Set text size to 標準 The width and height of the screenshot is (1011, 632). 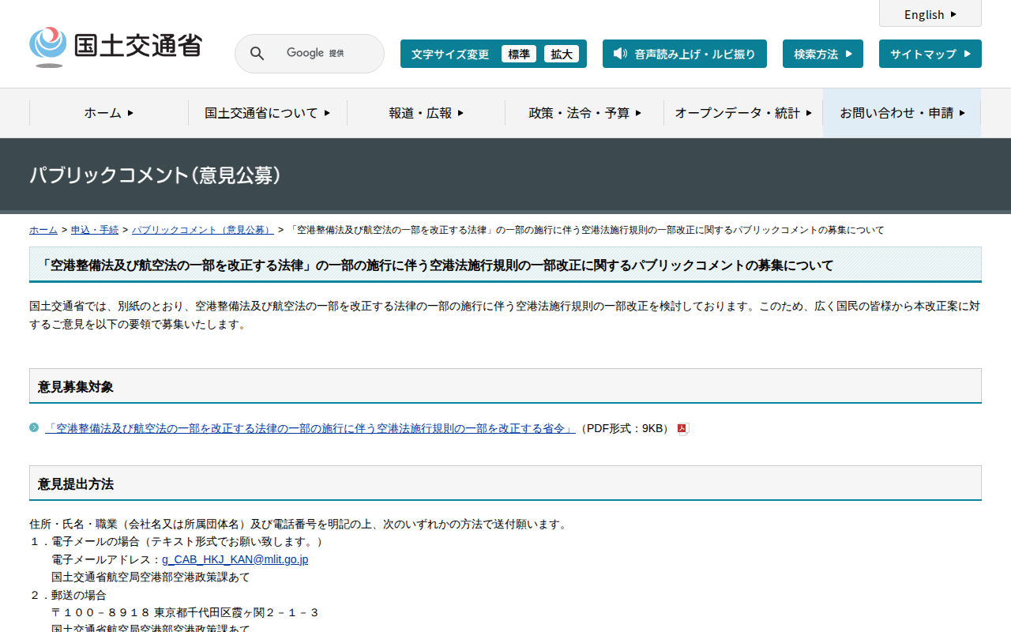(519, 54)
